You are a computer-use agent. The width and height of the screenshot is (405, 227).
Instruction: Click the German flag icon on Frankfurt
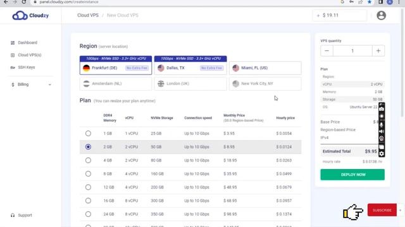coord(86,68)
